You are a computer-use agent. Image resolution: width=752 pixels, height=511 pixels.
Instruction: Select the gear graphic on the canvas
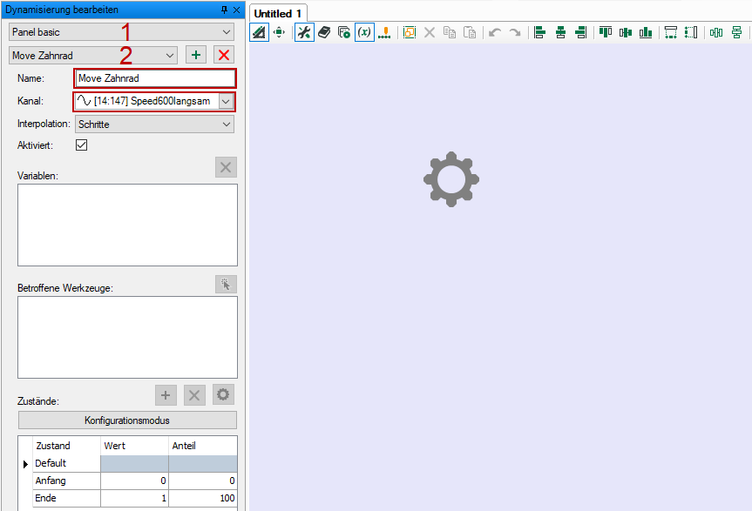coord(451,179)
